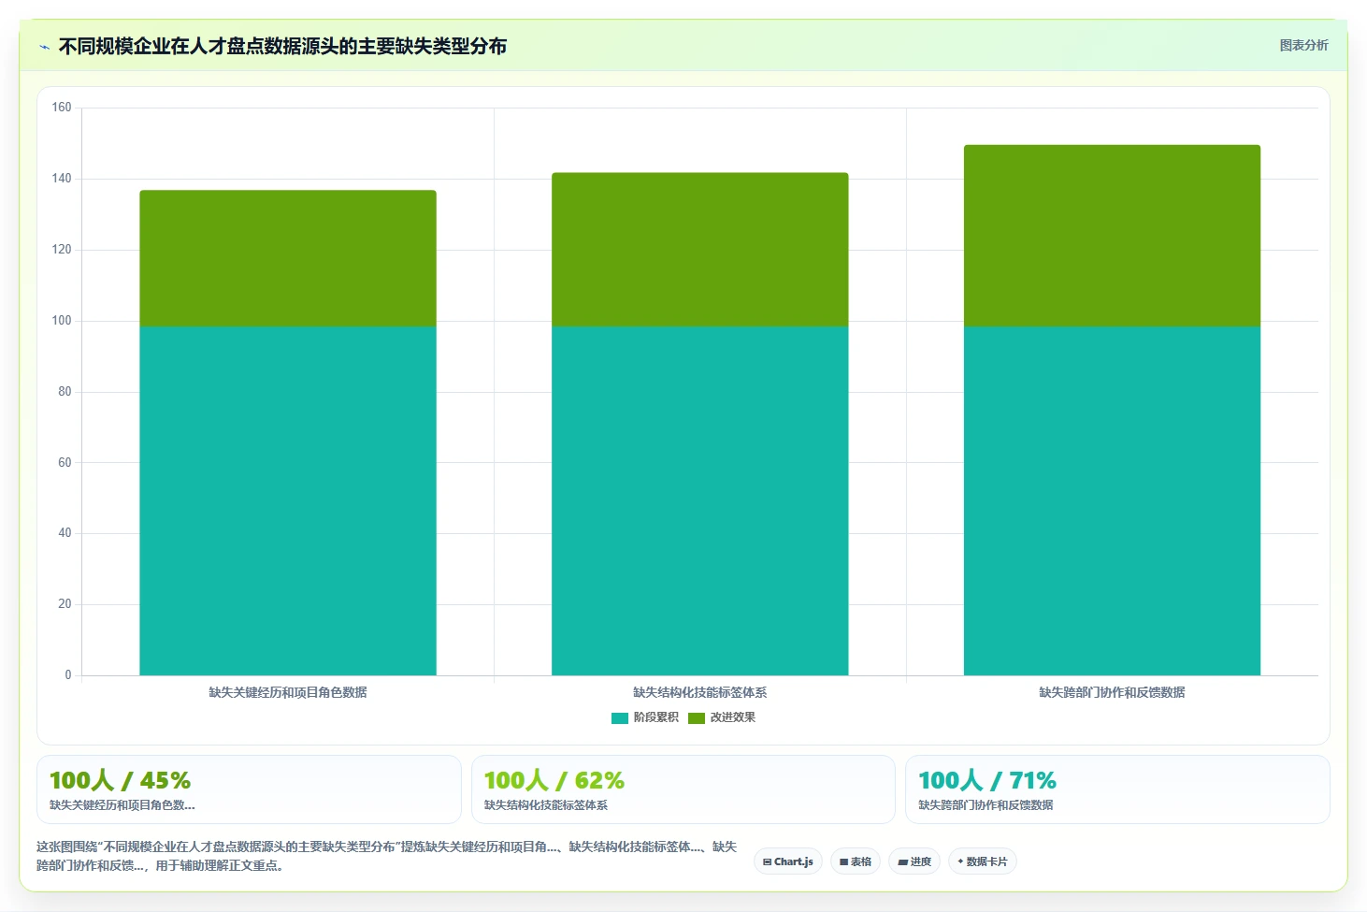Click the caption 缺失结构化技能标签体系 under 62%
Image resolution: width=1367 pixels, height=912 pixels.
[x=546, y=805]
